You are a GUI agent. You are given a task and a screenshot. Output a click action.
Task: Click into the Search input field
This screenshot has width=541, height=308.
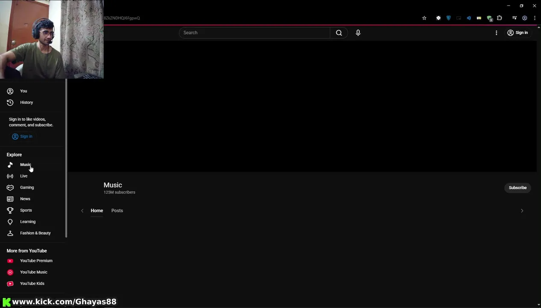255,33
